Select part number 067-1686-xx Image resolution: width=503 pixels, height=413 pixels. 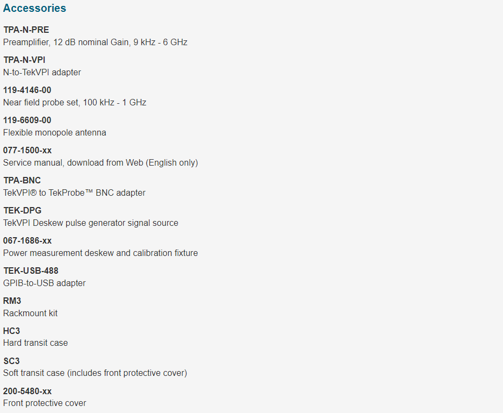27,241
